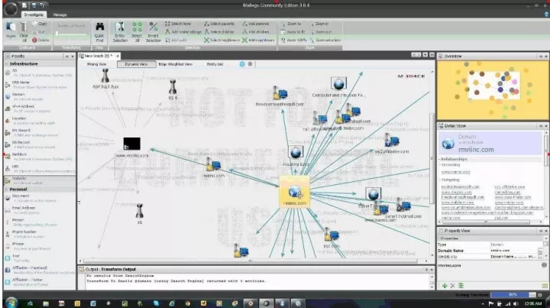Switch to Mining View mode

(x=96, y=64)
